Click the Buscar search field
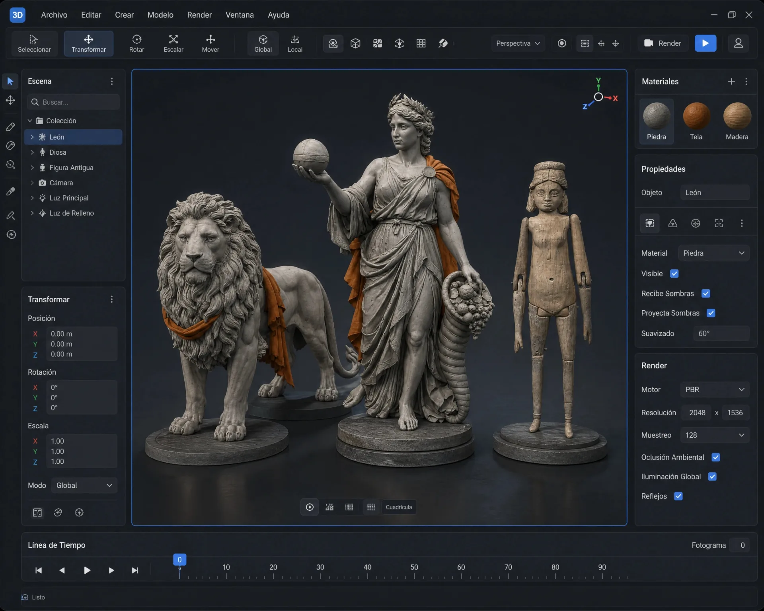764x611 pixels. click(73, 102)
